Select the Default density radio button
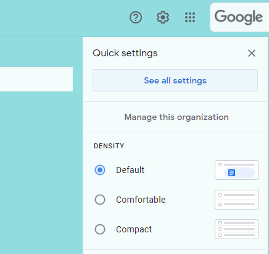This screenshot has width=269, height=254. (100, 170)
